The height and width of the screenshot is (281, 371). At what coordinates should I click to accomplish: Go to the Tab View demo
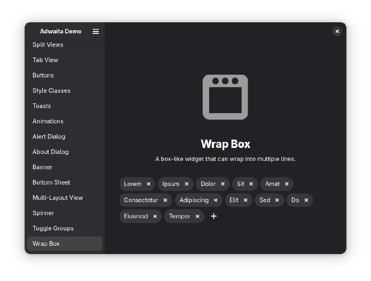coord(45,60)
